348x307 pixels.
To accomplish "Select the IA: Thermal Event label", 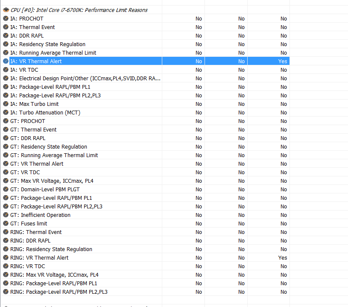I will pyautogui.click(x=32, y=27).
